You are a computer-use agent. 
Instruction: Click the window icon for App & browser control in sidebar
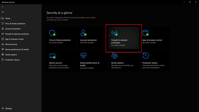[x=3, y=39]
